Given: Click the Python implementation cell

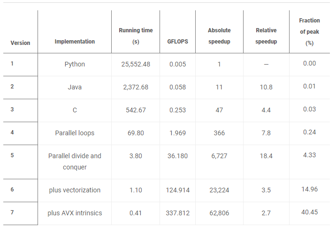Looking at the screenshot, I should click(75, 64).
